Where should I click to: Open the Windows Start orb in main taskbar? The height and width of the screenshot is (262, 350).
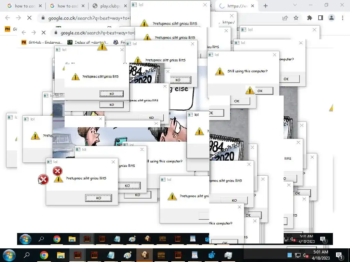pyautogui.click(x=9, y=255)
